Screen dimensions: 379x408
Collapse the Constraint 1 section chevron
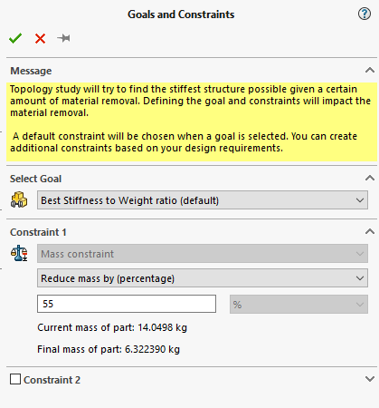click(x=370, y=231)
